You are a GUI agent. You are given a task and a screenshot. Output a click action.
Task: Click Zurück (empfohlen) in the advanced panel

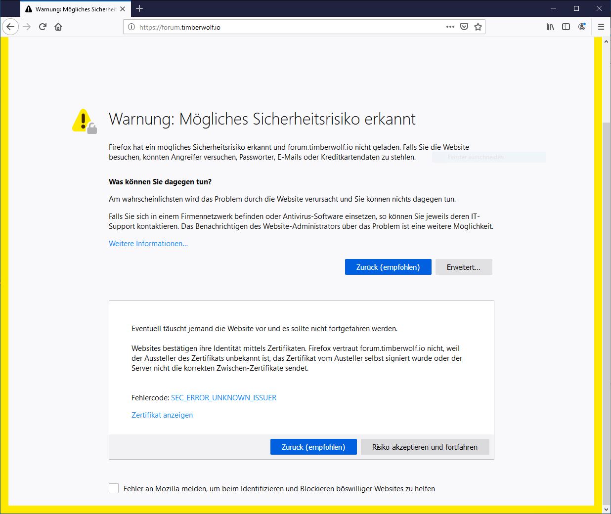[313, 447]
